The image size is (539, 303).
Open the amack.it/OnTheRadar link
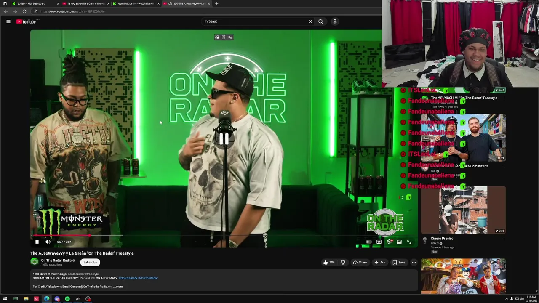(x=138, y=278)
